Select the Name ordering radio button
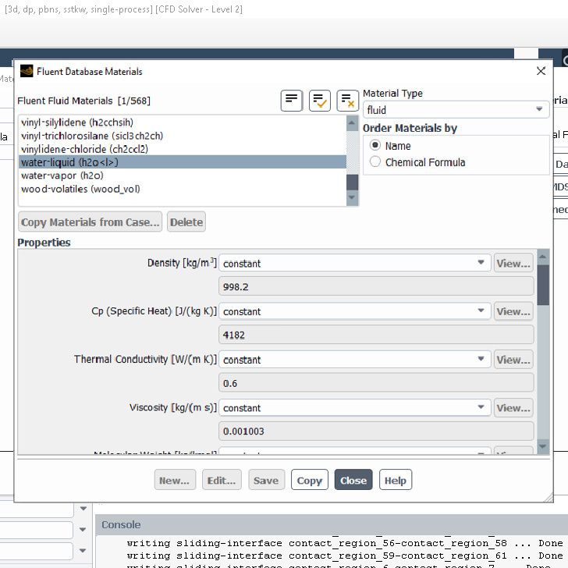Image resolution: width=568 pixels, height=568 pixels. pyautogui.click(x=375, y=145)
